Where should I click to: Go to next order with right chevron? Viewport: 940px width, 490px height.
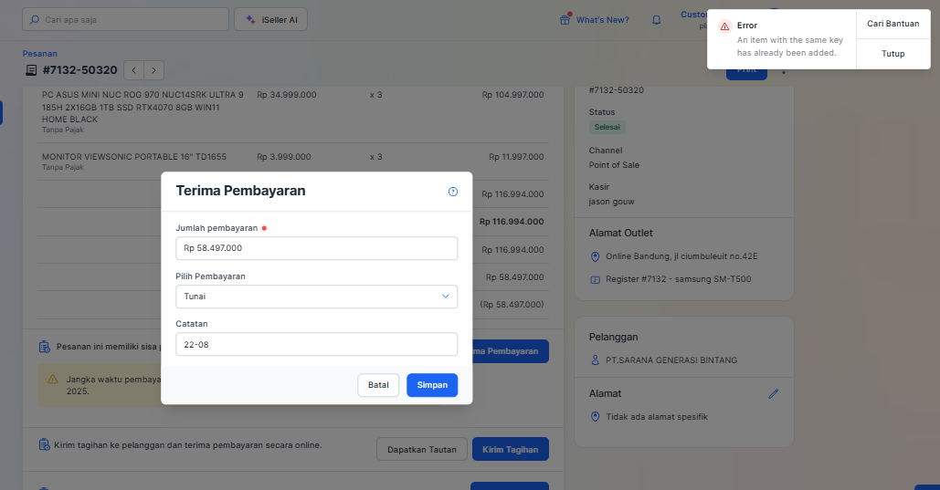tap(154, 70)
